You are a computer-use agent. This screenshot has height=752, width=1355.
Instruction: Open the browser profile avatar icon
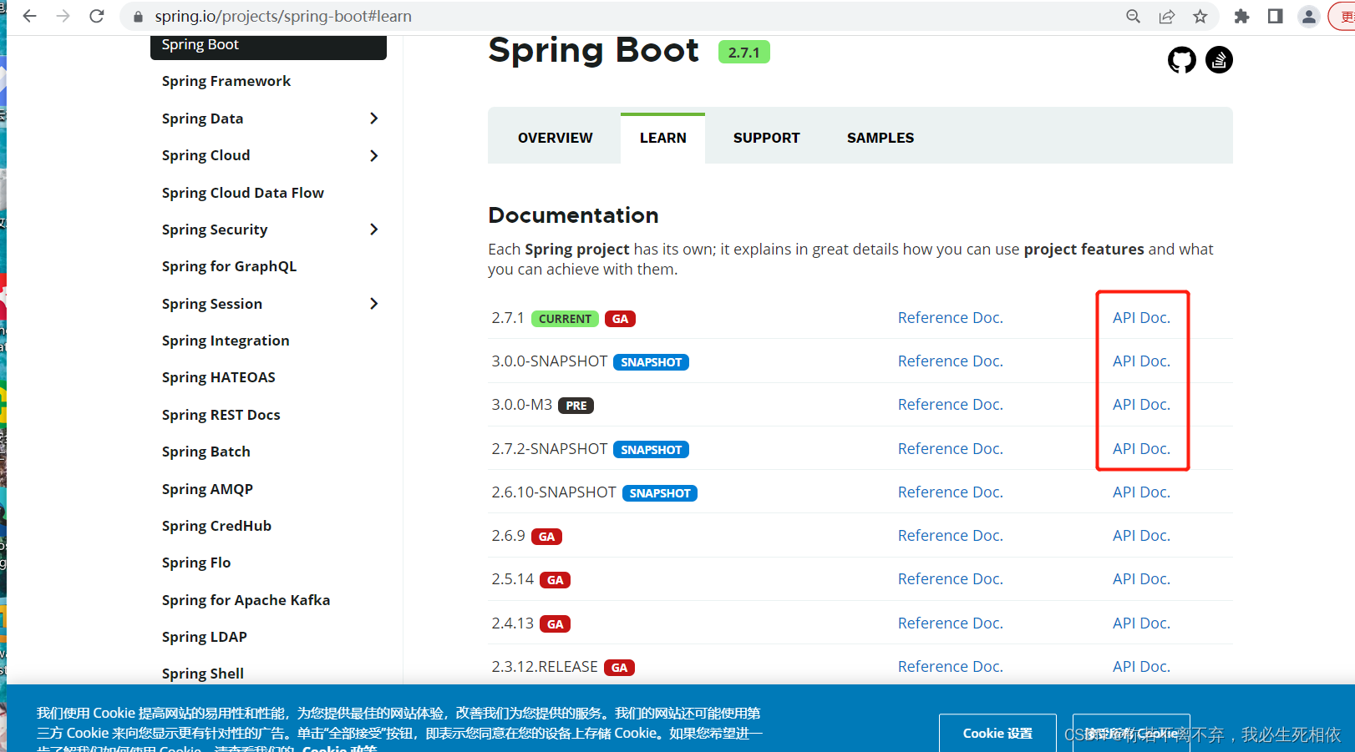(1308, 16)
